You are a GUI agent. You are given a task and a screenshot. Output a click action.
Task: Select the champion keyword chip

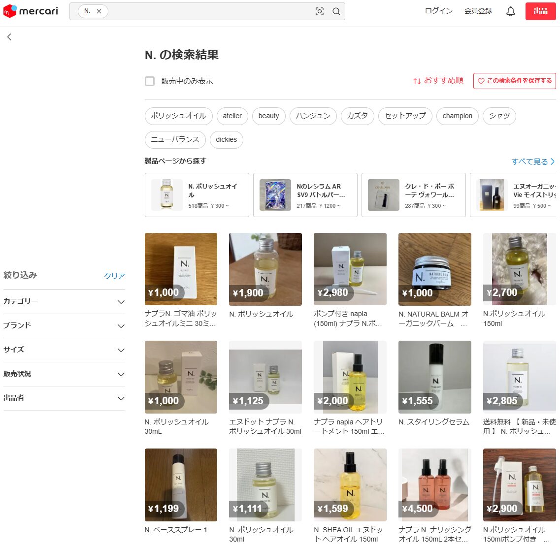(x=457, y=116)
